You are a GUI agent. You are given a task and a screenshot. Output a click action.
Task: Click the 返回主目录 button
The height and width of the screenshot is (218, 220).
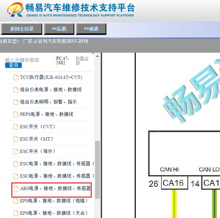(21, 29)
